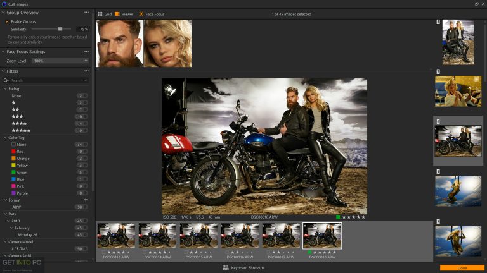
Task: Click the plus icon beside Format
Action: coord(86,200)
